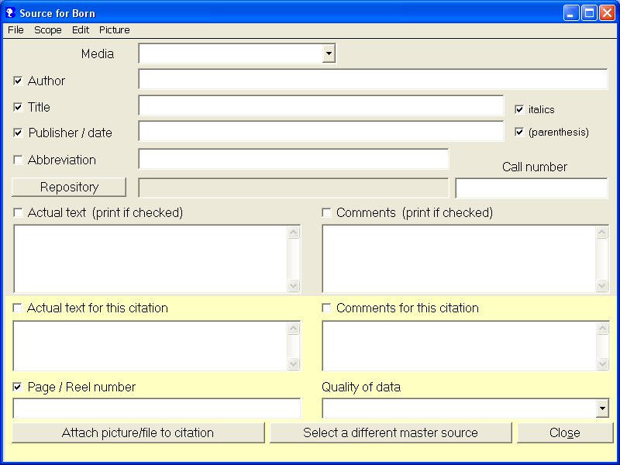Enable Actual text for this citation
The width and height of the screenshot is (620, 465).
[x=17, y=308]
